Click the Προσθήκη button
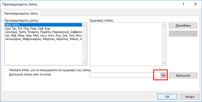 pyautogui.click(x=183, y=25)
